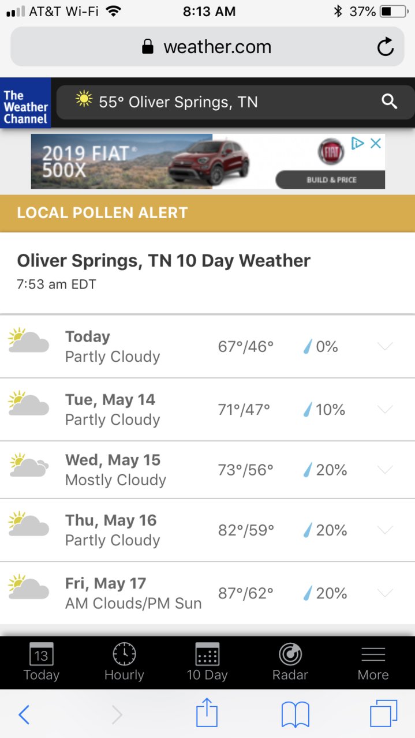Open Safari bookmarks book icon
This screenshot has width=415, height=738.
point(296,715)
